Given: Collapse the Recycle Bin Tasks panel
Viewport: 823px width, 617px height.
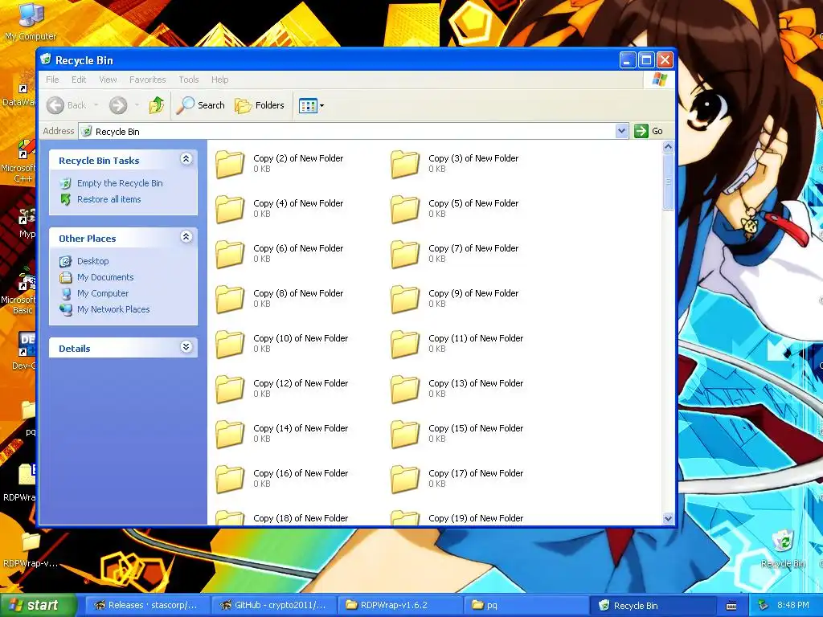Looking at the screenshot, I should coord(186,159).
